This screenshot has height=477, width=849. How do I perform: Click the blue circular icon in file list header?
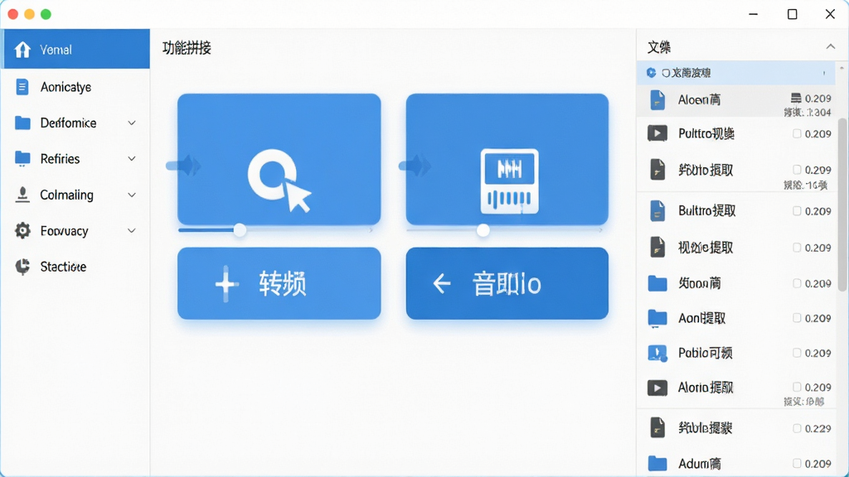[652, 73]
